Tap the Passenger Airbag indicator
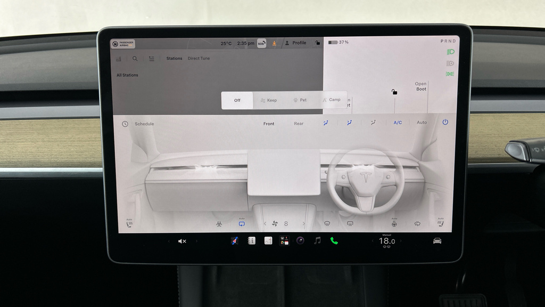The image size is (545, 307). [x=123, y=44]
